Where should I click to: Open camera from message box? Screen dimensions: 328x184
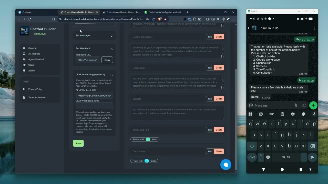(304, 105)
